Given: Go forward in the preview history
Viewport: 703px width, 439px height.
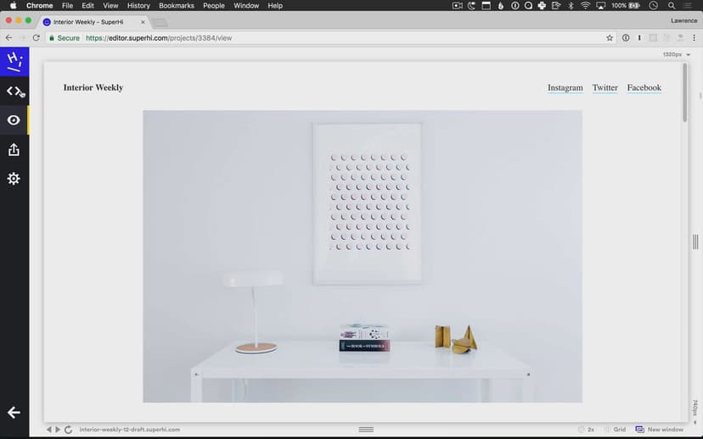Looking at the screenshot, I should [x=58, y=430].
